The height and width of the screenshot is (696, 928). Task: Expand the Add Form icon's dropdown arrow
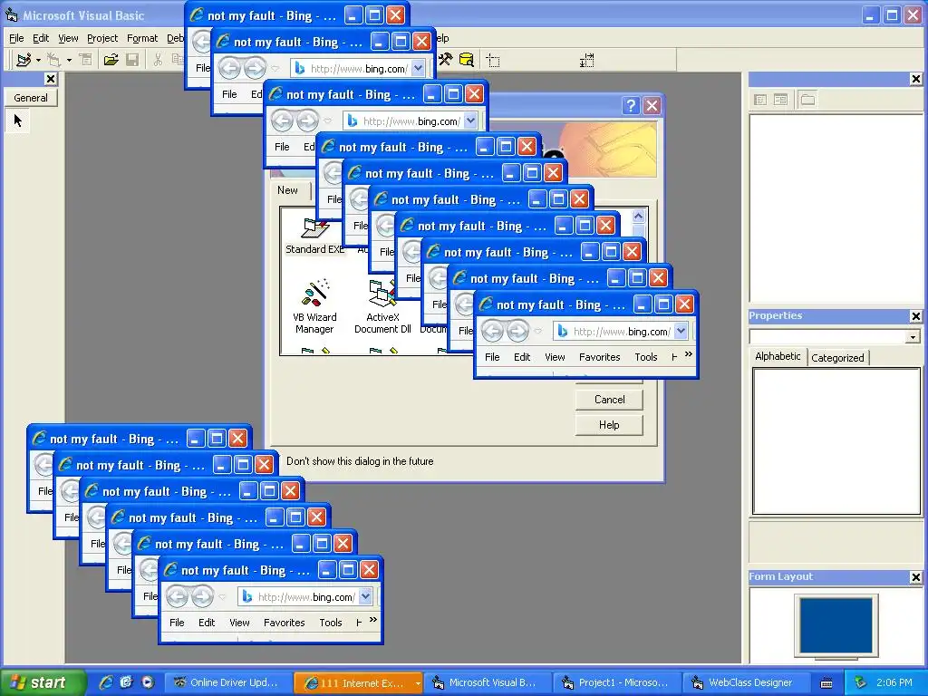(x=69, y=60)
